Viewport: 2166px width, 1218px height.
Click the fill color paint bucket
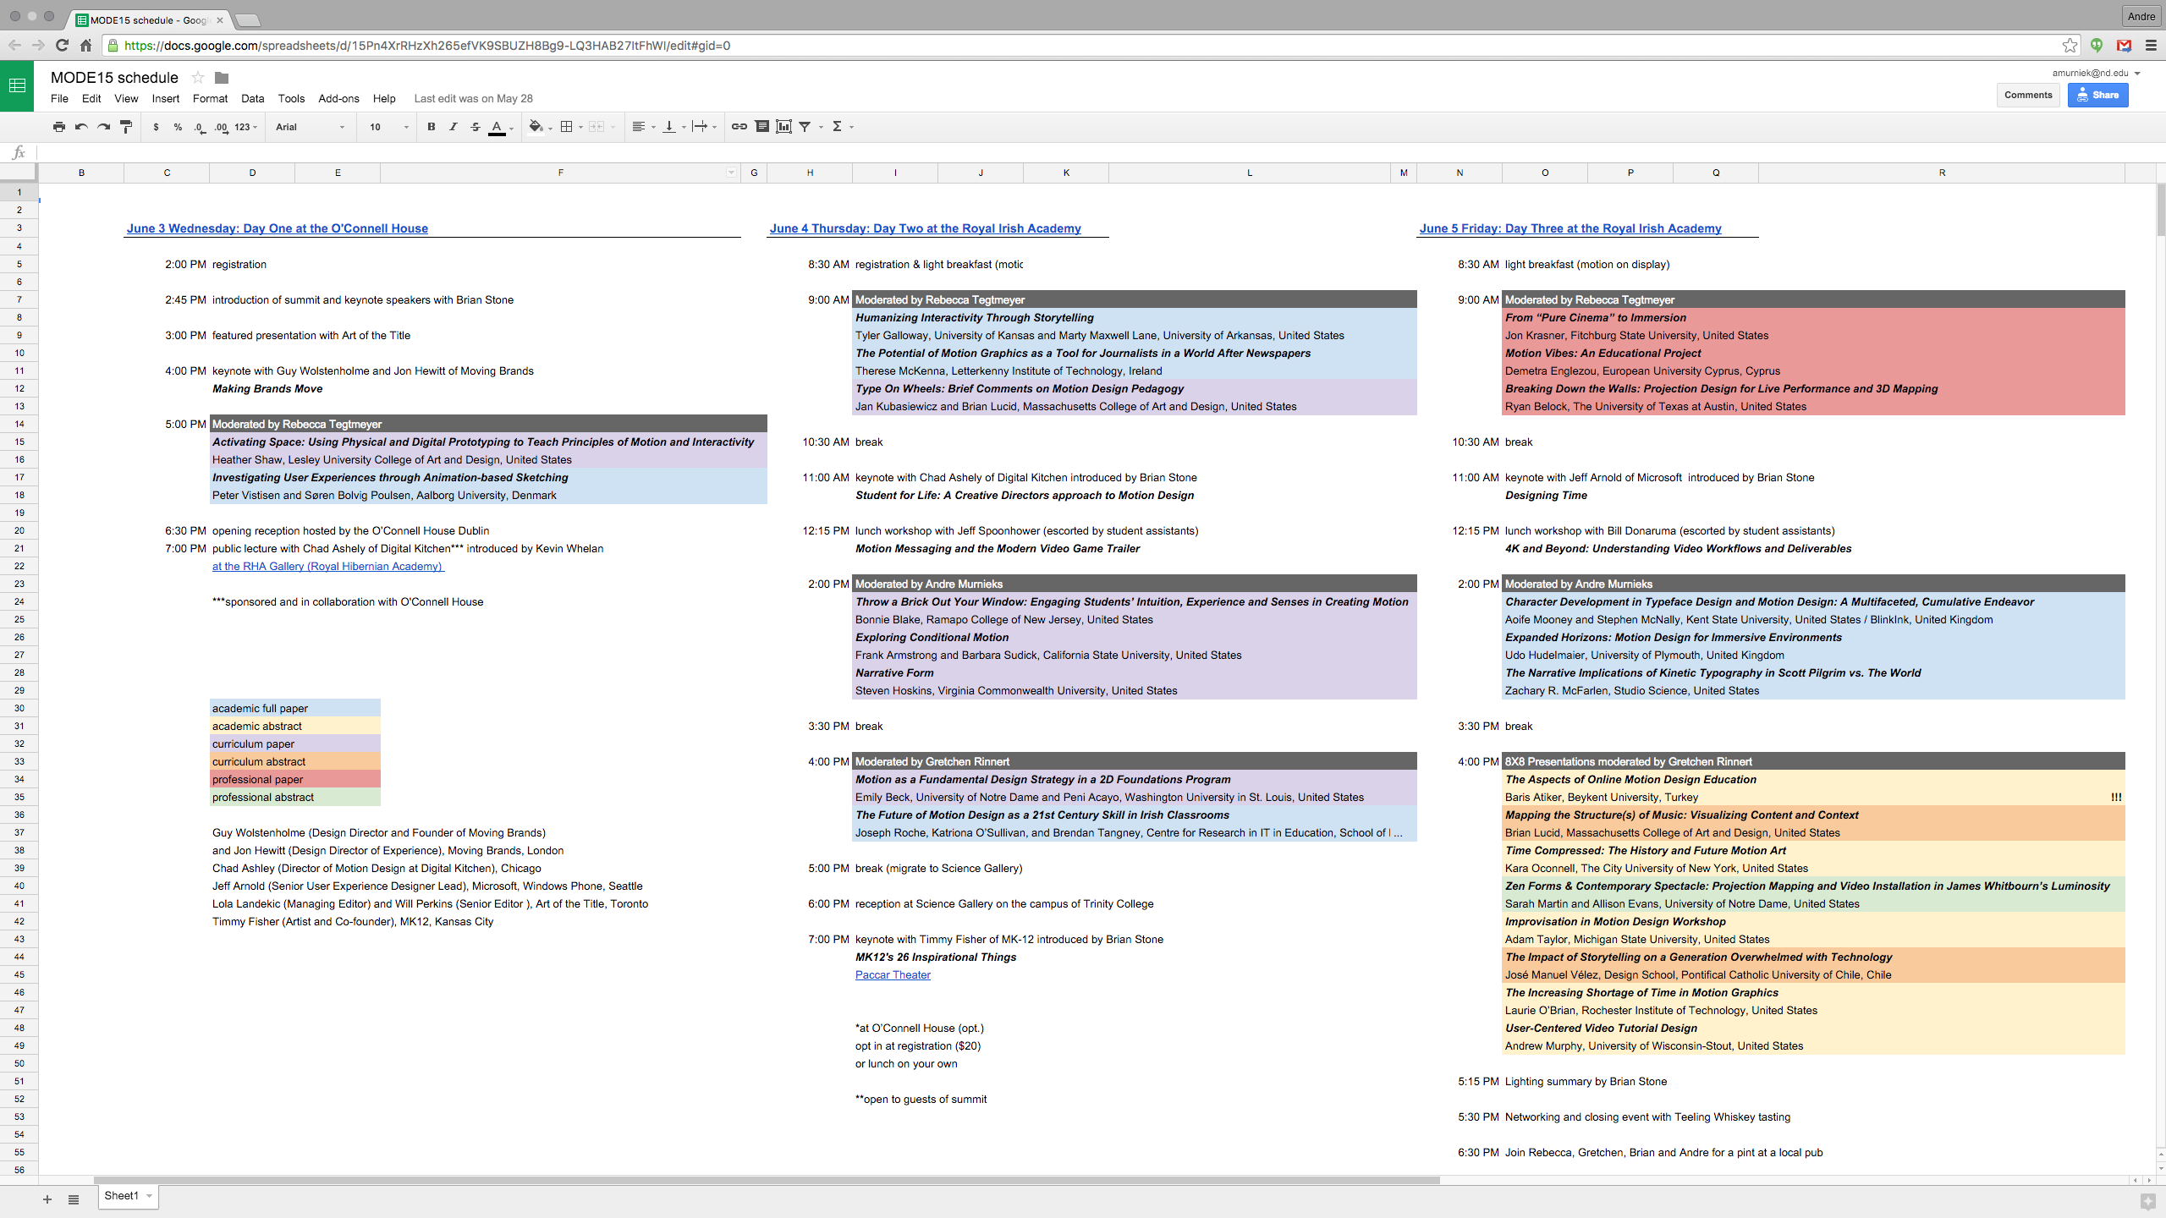pos(535,127)
